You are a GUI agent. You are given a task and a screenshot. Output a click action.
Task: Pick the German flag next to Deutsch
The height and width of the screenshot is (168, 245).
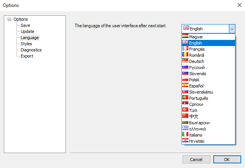point(185,61)
